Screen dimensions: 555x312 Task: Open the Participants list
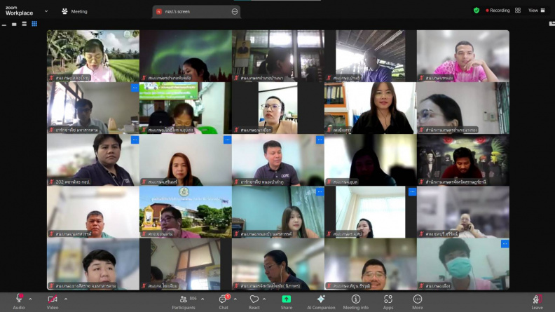coord(184,302)
